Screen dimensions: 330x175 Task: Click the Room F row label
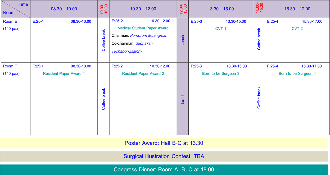[x=10, y=66]
